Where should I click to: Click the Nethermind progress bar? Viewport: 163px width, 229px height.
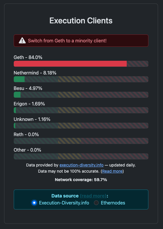tap(81, 79)
